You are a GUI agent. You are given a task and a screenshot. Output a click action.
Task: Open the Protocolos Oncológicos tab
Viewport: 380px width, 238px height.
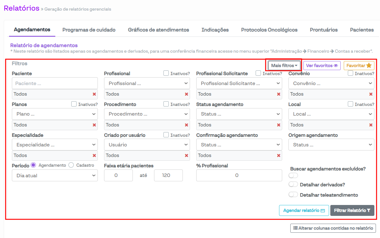[x=269, y=30]
